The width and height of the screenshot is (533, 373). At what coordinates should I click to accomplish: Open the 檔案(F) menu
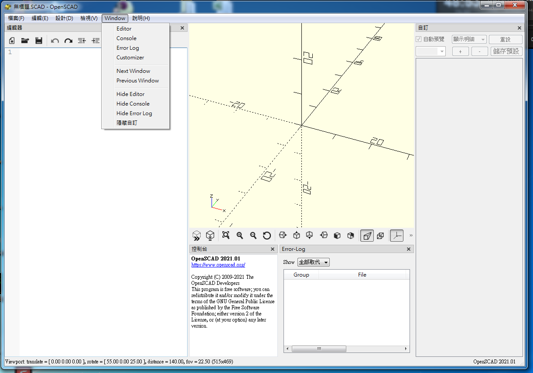pos(16,18)
